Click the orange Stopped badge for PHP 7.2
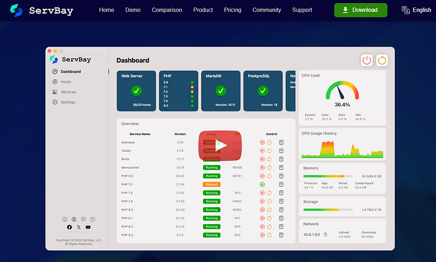This screenshot has height=262, width=436. (212, 184)
